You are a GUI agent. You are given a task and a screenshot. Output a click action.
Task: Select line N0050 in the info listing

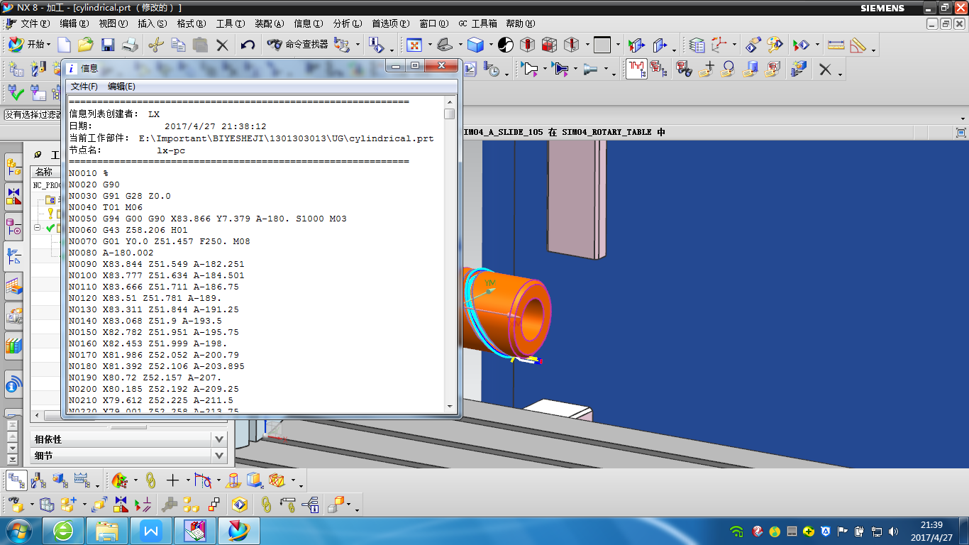(x=208, y=219)
